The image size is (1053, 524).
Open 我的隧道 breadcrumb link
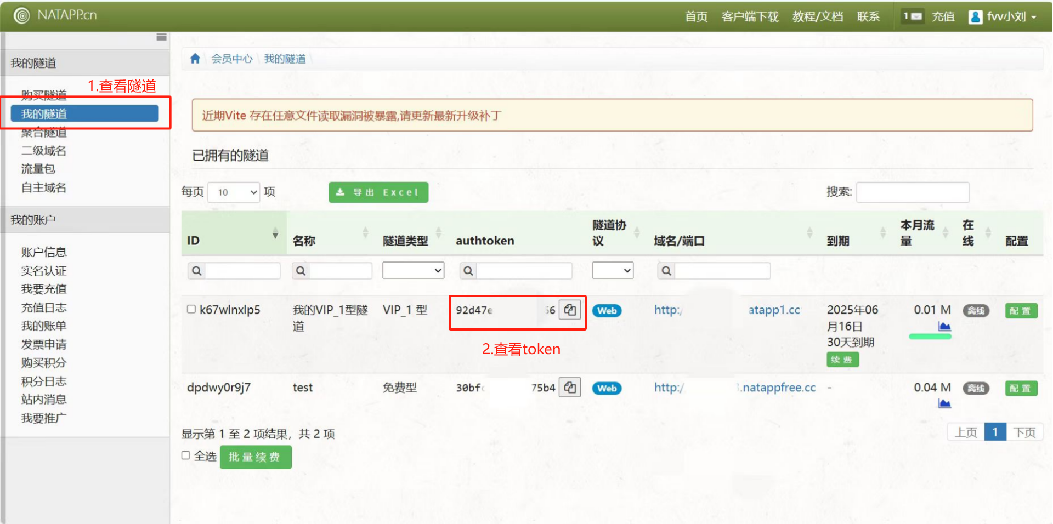click(x=285, y=59)
